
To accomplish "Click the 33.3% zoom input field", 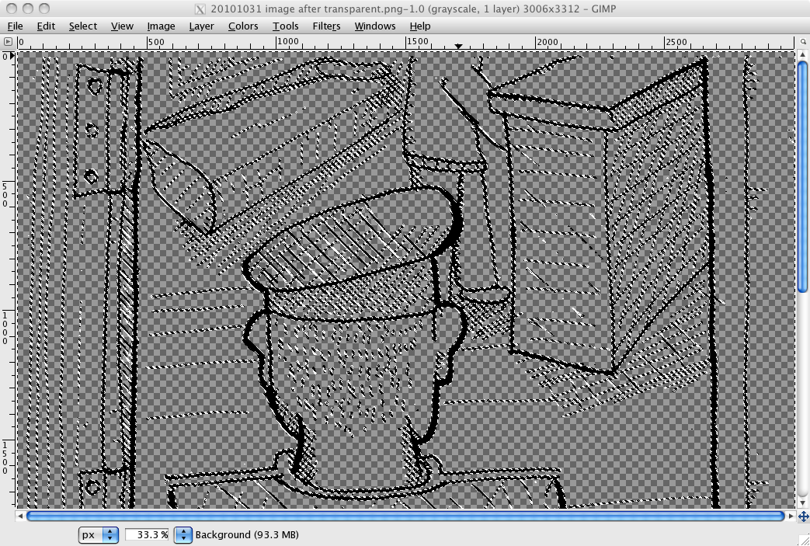I will point(146,534).
